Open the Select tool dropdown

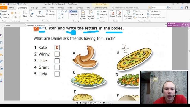pyautogui.click(x=9, y=15)
